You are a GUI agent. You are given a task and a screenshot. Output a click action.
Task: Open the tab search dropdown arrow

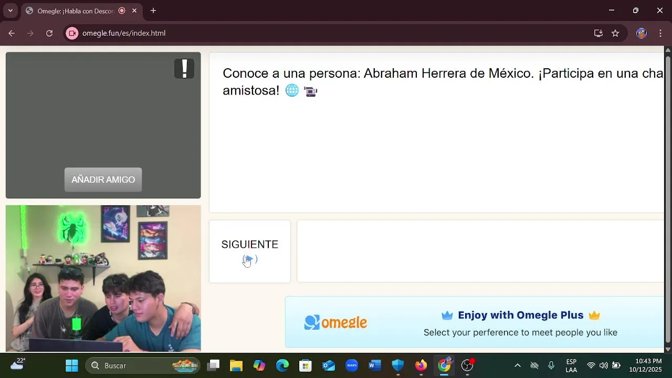coord(10,10)
